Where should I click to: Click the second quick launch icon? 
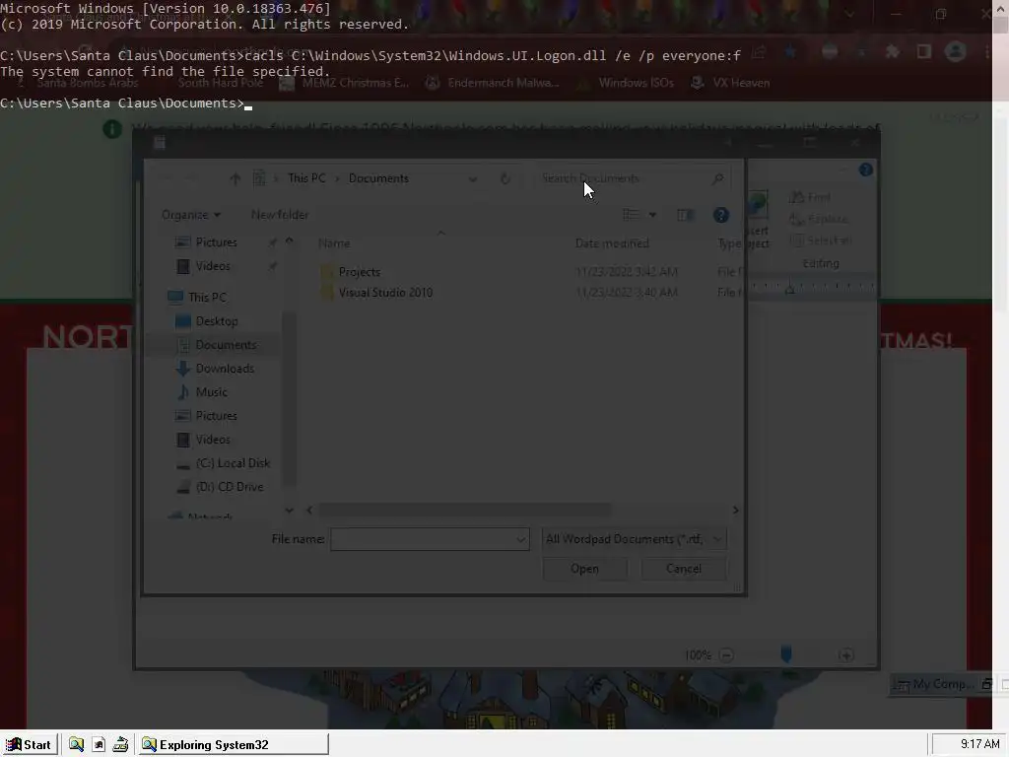99,745
